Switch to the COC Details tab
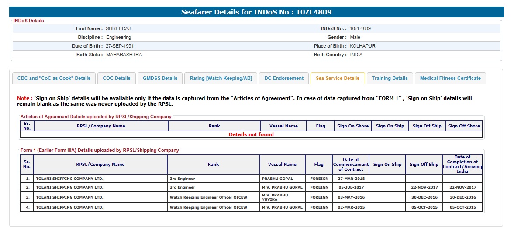 click(x=117, y=78)
